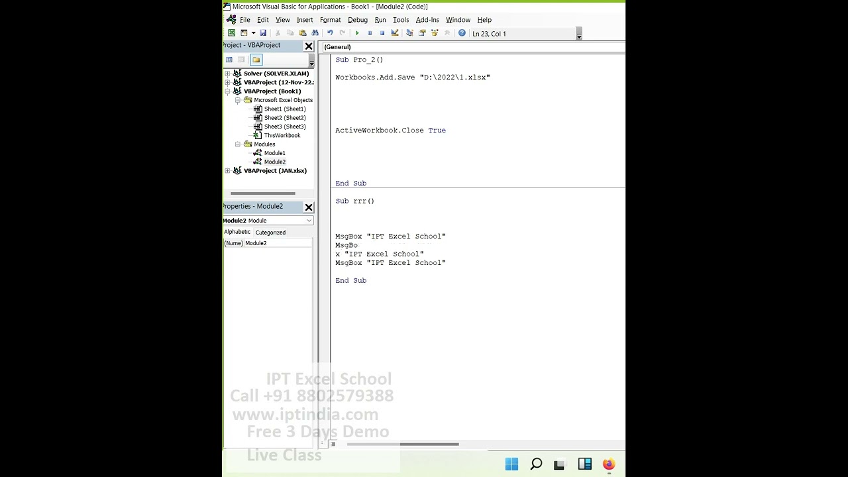The image size is (848, 477).
Task: Click the Cut scissors icon
Action: (278, 33)
